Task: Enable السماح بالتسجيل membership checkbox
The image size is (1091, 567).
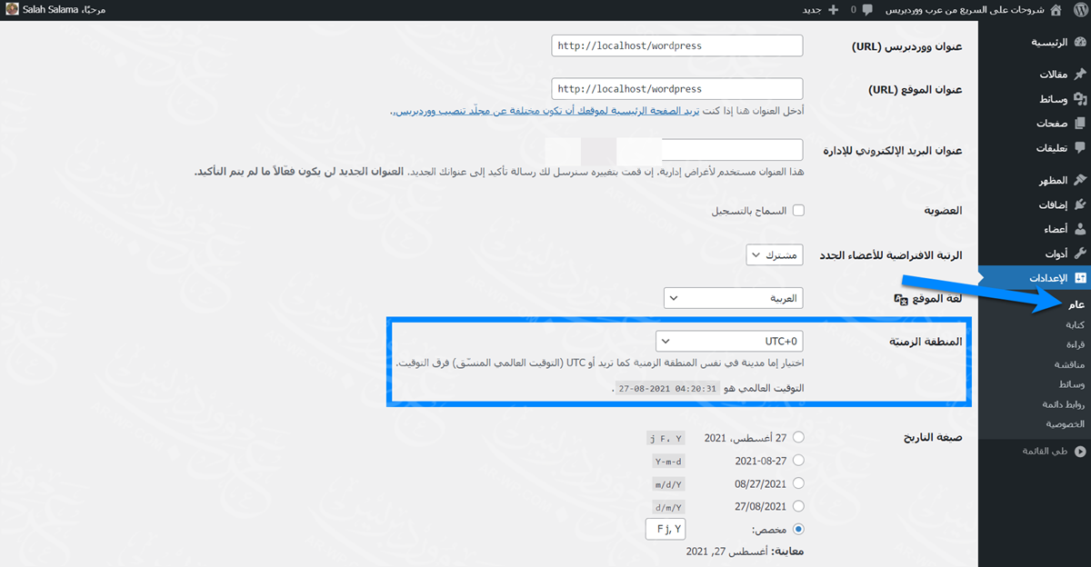Action: 798,210
